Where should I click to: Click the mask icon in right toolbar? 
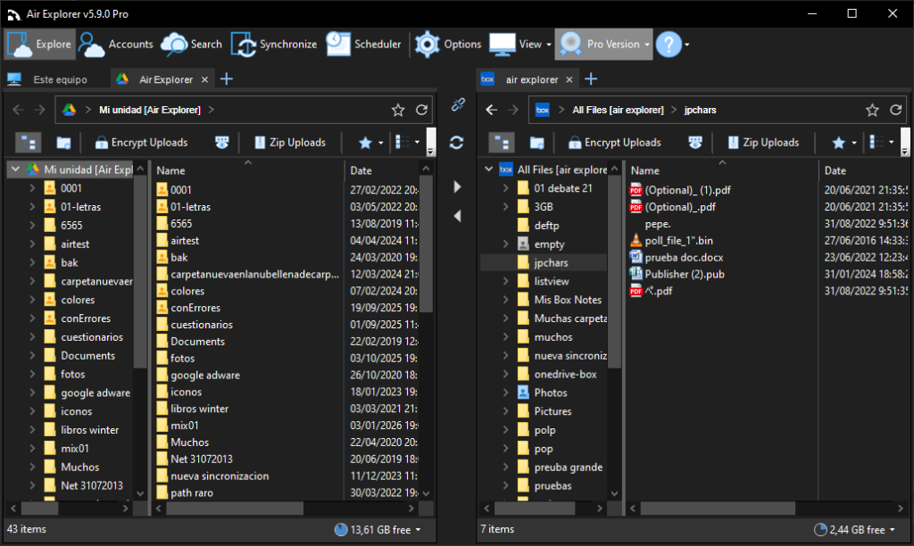(695, 142)
